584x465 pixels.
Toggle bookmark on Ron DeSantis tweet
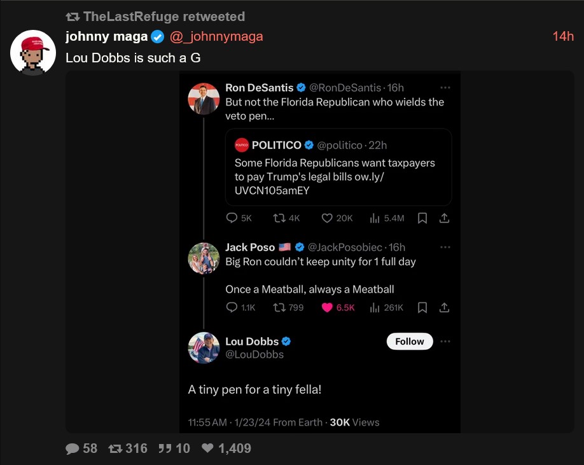click(422, 218)
